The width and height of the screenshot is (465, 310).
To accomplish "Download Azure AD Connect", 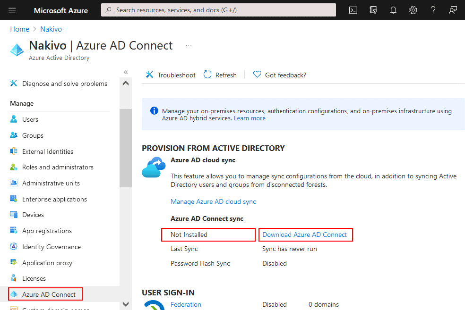I will (x=305, y=235).
